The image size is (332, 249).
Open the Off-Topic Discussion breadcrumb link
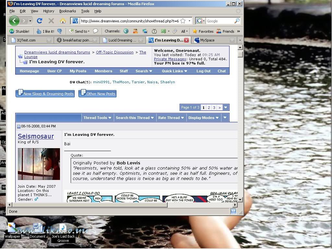[114, 52]
